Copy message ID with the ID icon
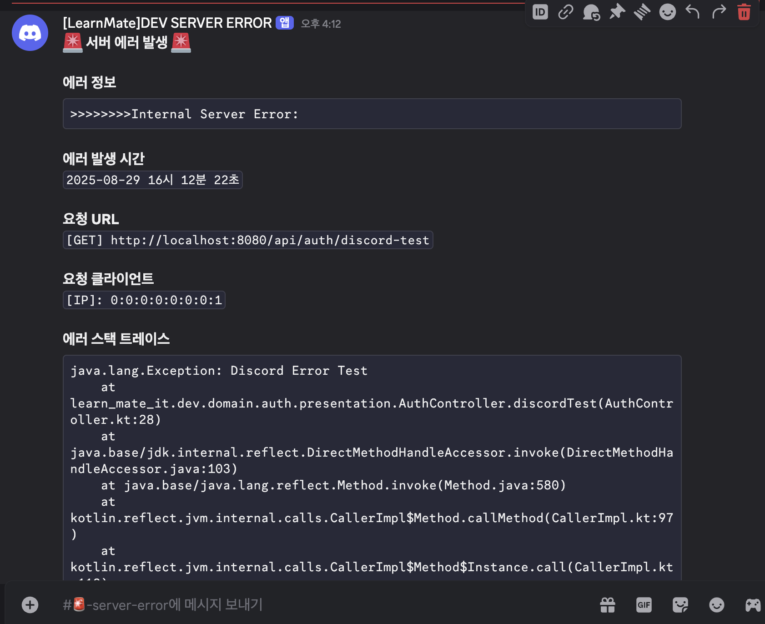This screenshot has height=624, width=765. (540, 12)
